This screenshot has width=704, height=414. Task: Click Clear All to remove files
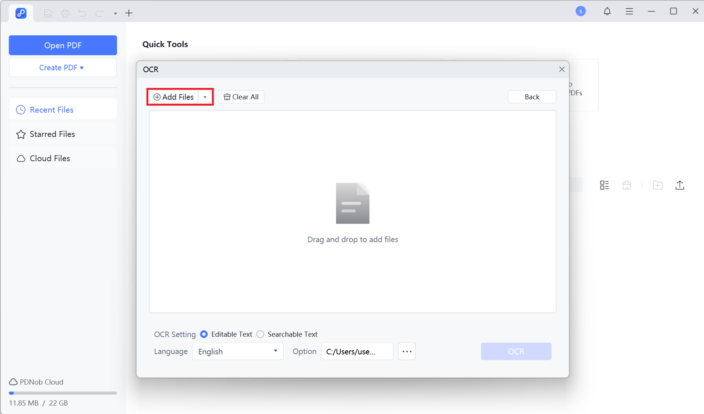click(241, 97)
